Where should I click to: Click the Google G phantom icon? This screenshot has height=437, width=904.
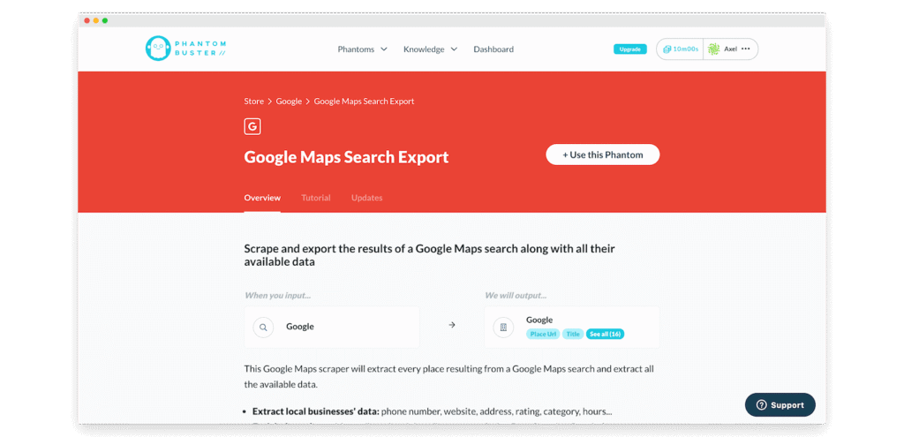point(252,127)
